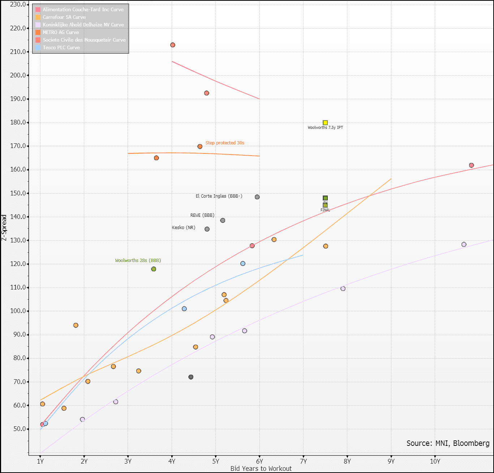
Task: Select the green Woolworths 28s data point
Action: pyautogui.click(x=154, y=269)
